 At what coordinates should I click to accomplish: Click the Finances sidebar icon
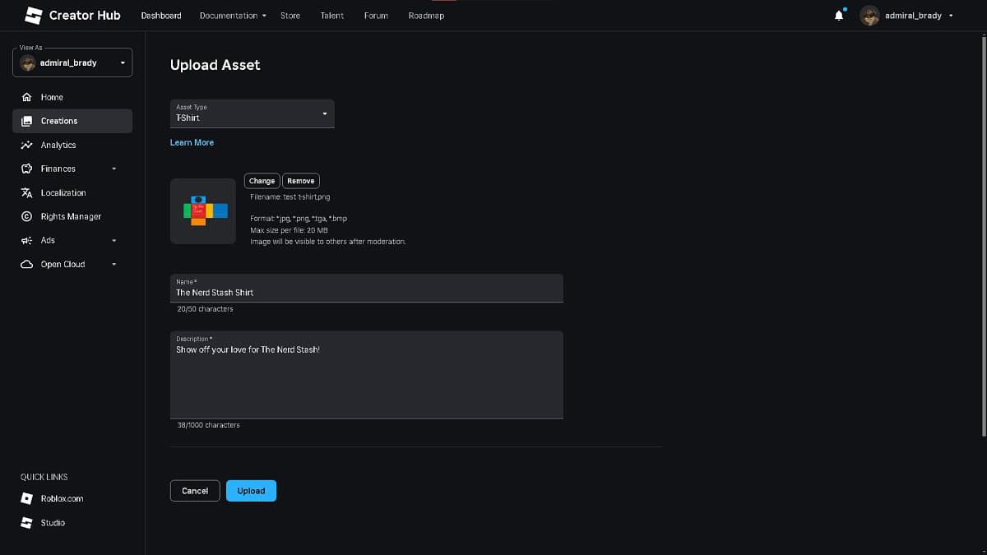[28, 169]
